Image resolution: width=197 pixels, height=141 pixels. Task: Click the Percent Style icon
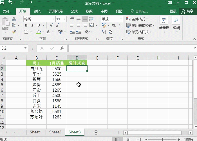click(114, 25)
